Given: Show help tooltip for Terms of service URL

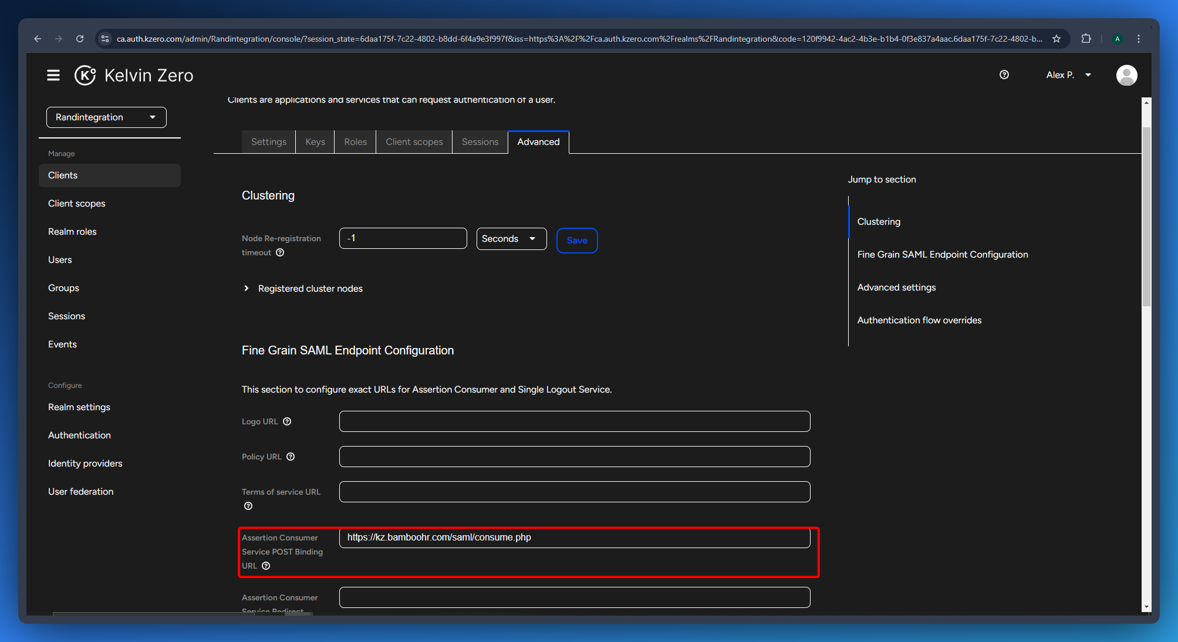Looking at the screenshot, I should click(x=248, y=506).
